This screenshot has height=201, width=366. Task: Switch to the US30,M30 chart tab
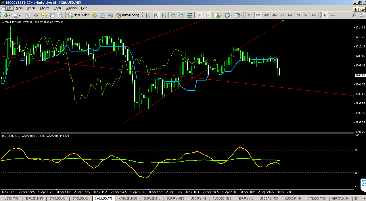11,198
